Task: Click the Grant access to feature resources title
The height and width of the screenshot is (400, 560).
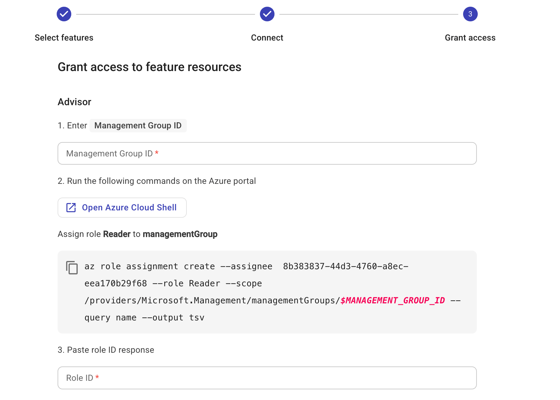Action: click(149, 67)
